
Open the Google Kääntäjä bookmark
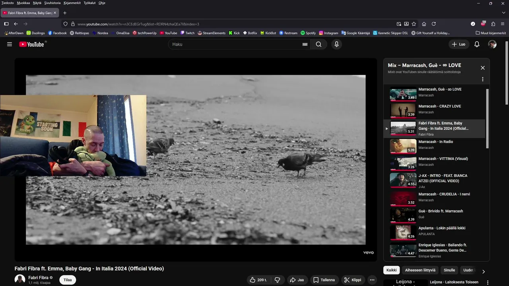pyautogui.click(x=355, y=33)
